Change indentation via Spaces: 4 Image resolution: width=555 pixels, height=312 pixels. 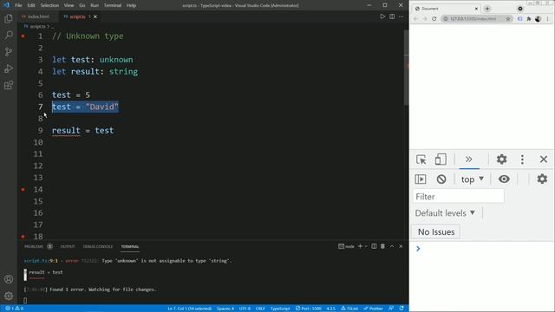coord(225,309)
